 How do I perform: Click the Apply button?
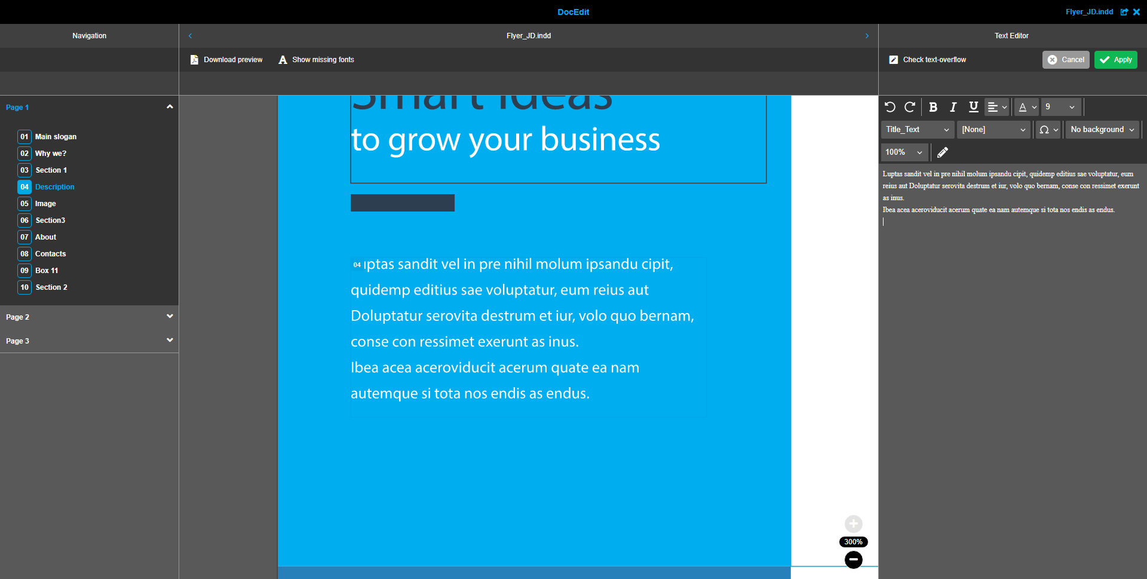click(1115, 59)
